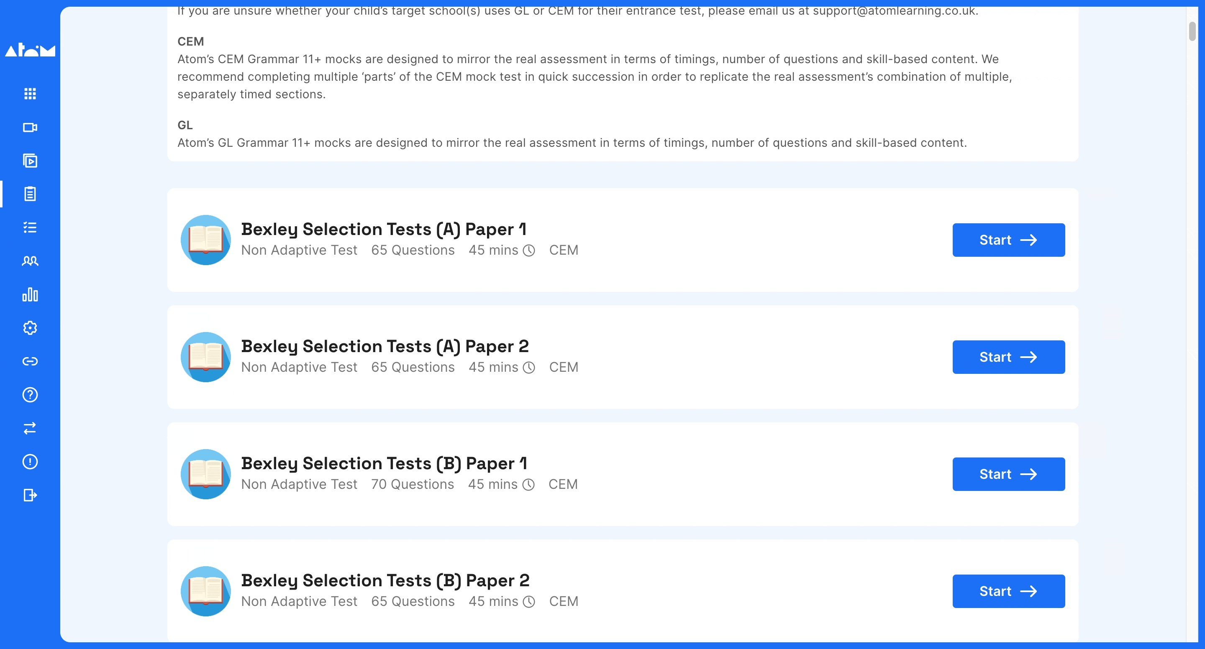Click title 'Bexley Selection Tests (B) Paper 2'
1205x649 pixels.
click(385, 581)
